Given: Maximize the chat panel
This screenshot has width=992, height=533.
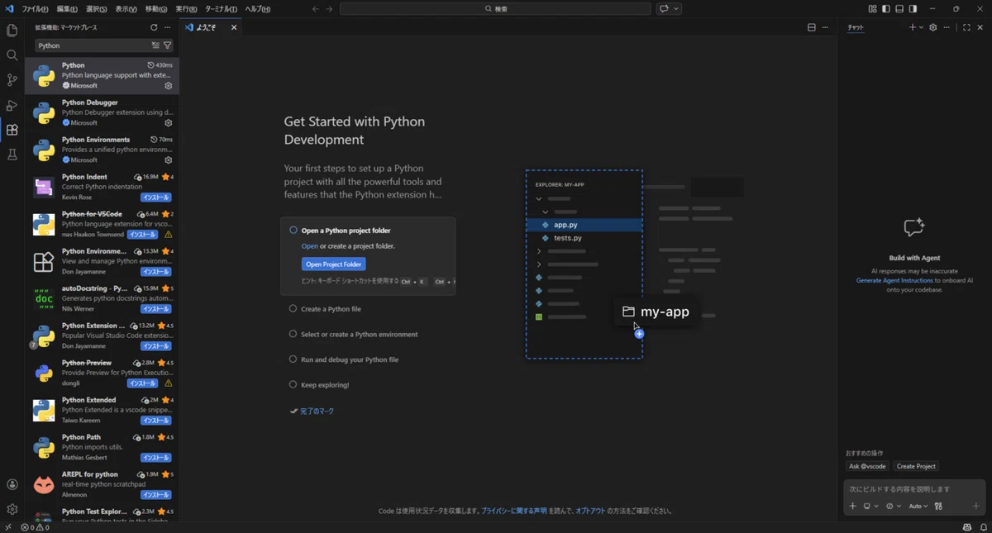Looking at the screenshot, I should pos(966,27).
